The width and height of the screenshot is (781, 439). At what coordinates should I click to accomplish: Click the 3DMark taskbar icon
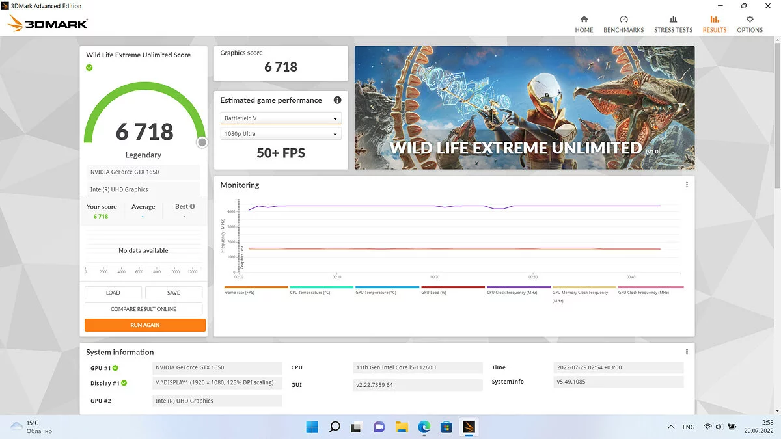(469, 427)
